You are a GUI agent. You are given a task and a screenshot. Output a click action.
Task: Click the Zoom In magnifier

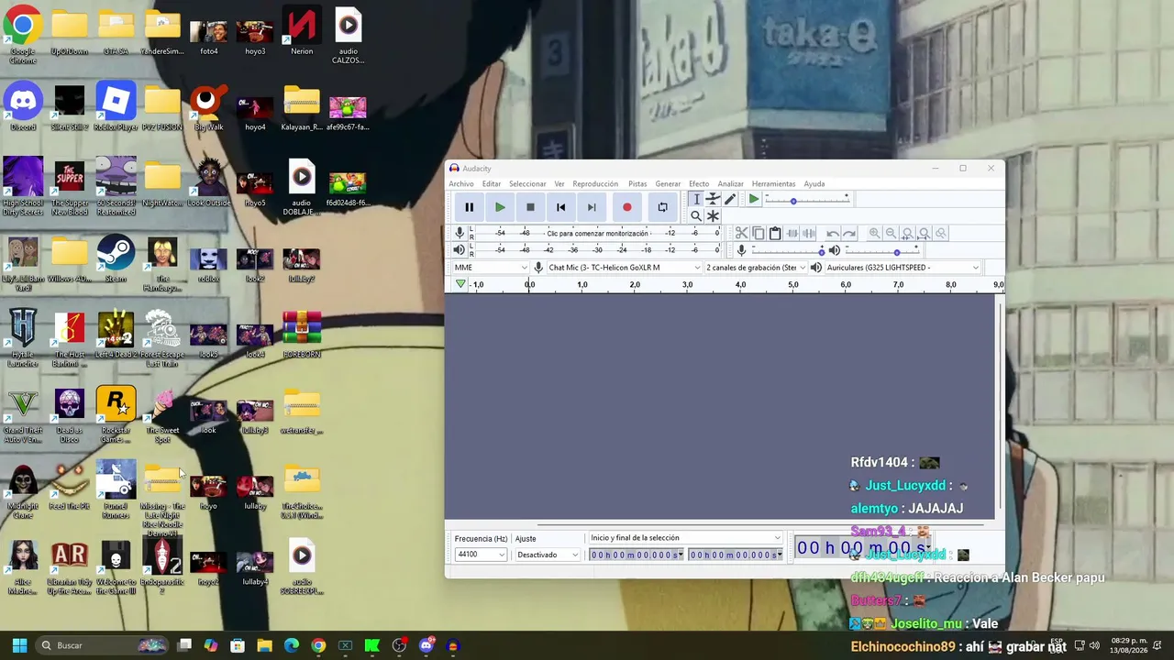point(874,234)
